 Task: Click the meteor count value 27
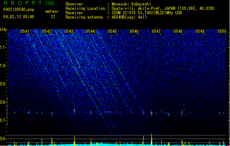pyautogui.click(x=53, y=17)
